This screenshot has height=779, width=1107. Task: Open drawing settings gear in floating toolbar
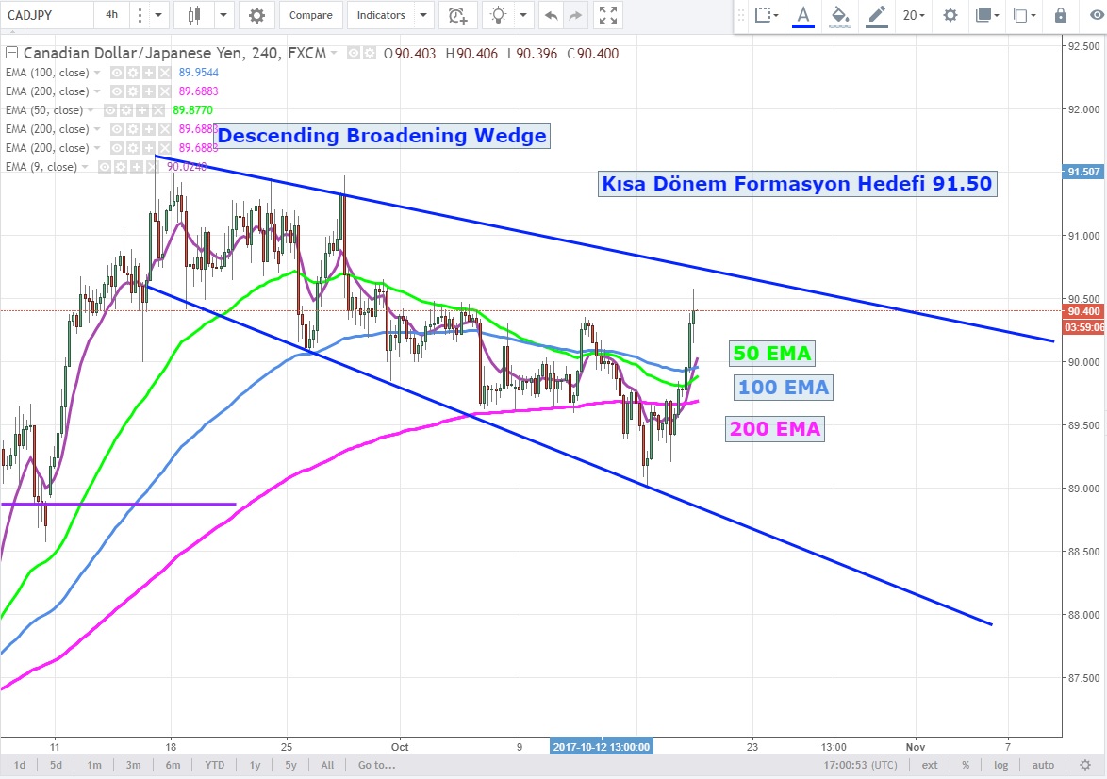pos(950,15)
